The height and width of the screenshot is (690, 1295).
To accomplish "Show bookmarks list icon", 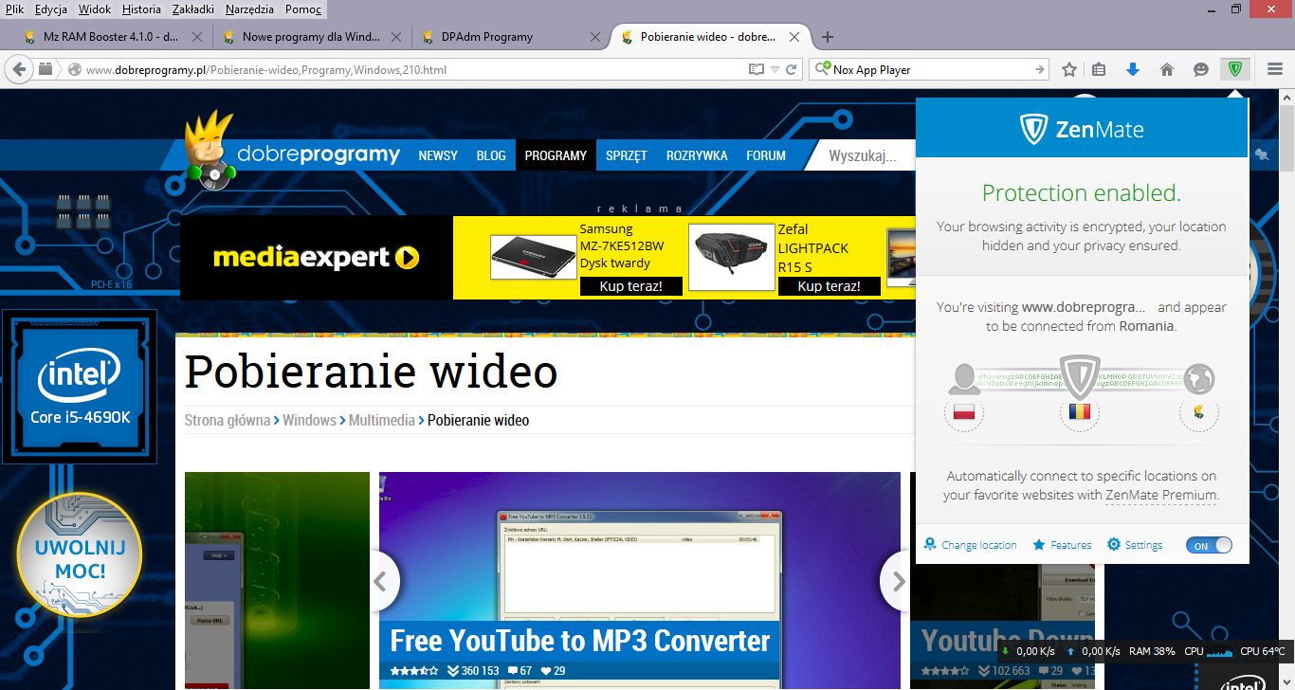I will (1099, 69).
